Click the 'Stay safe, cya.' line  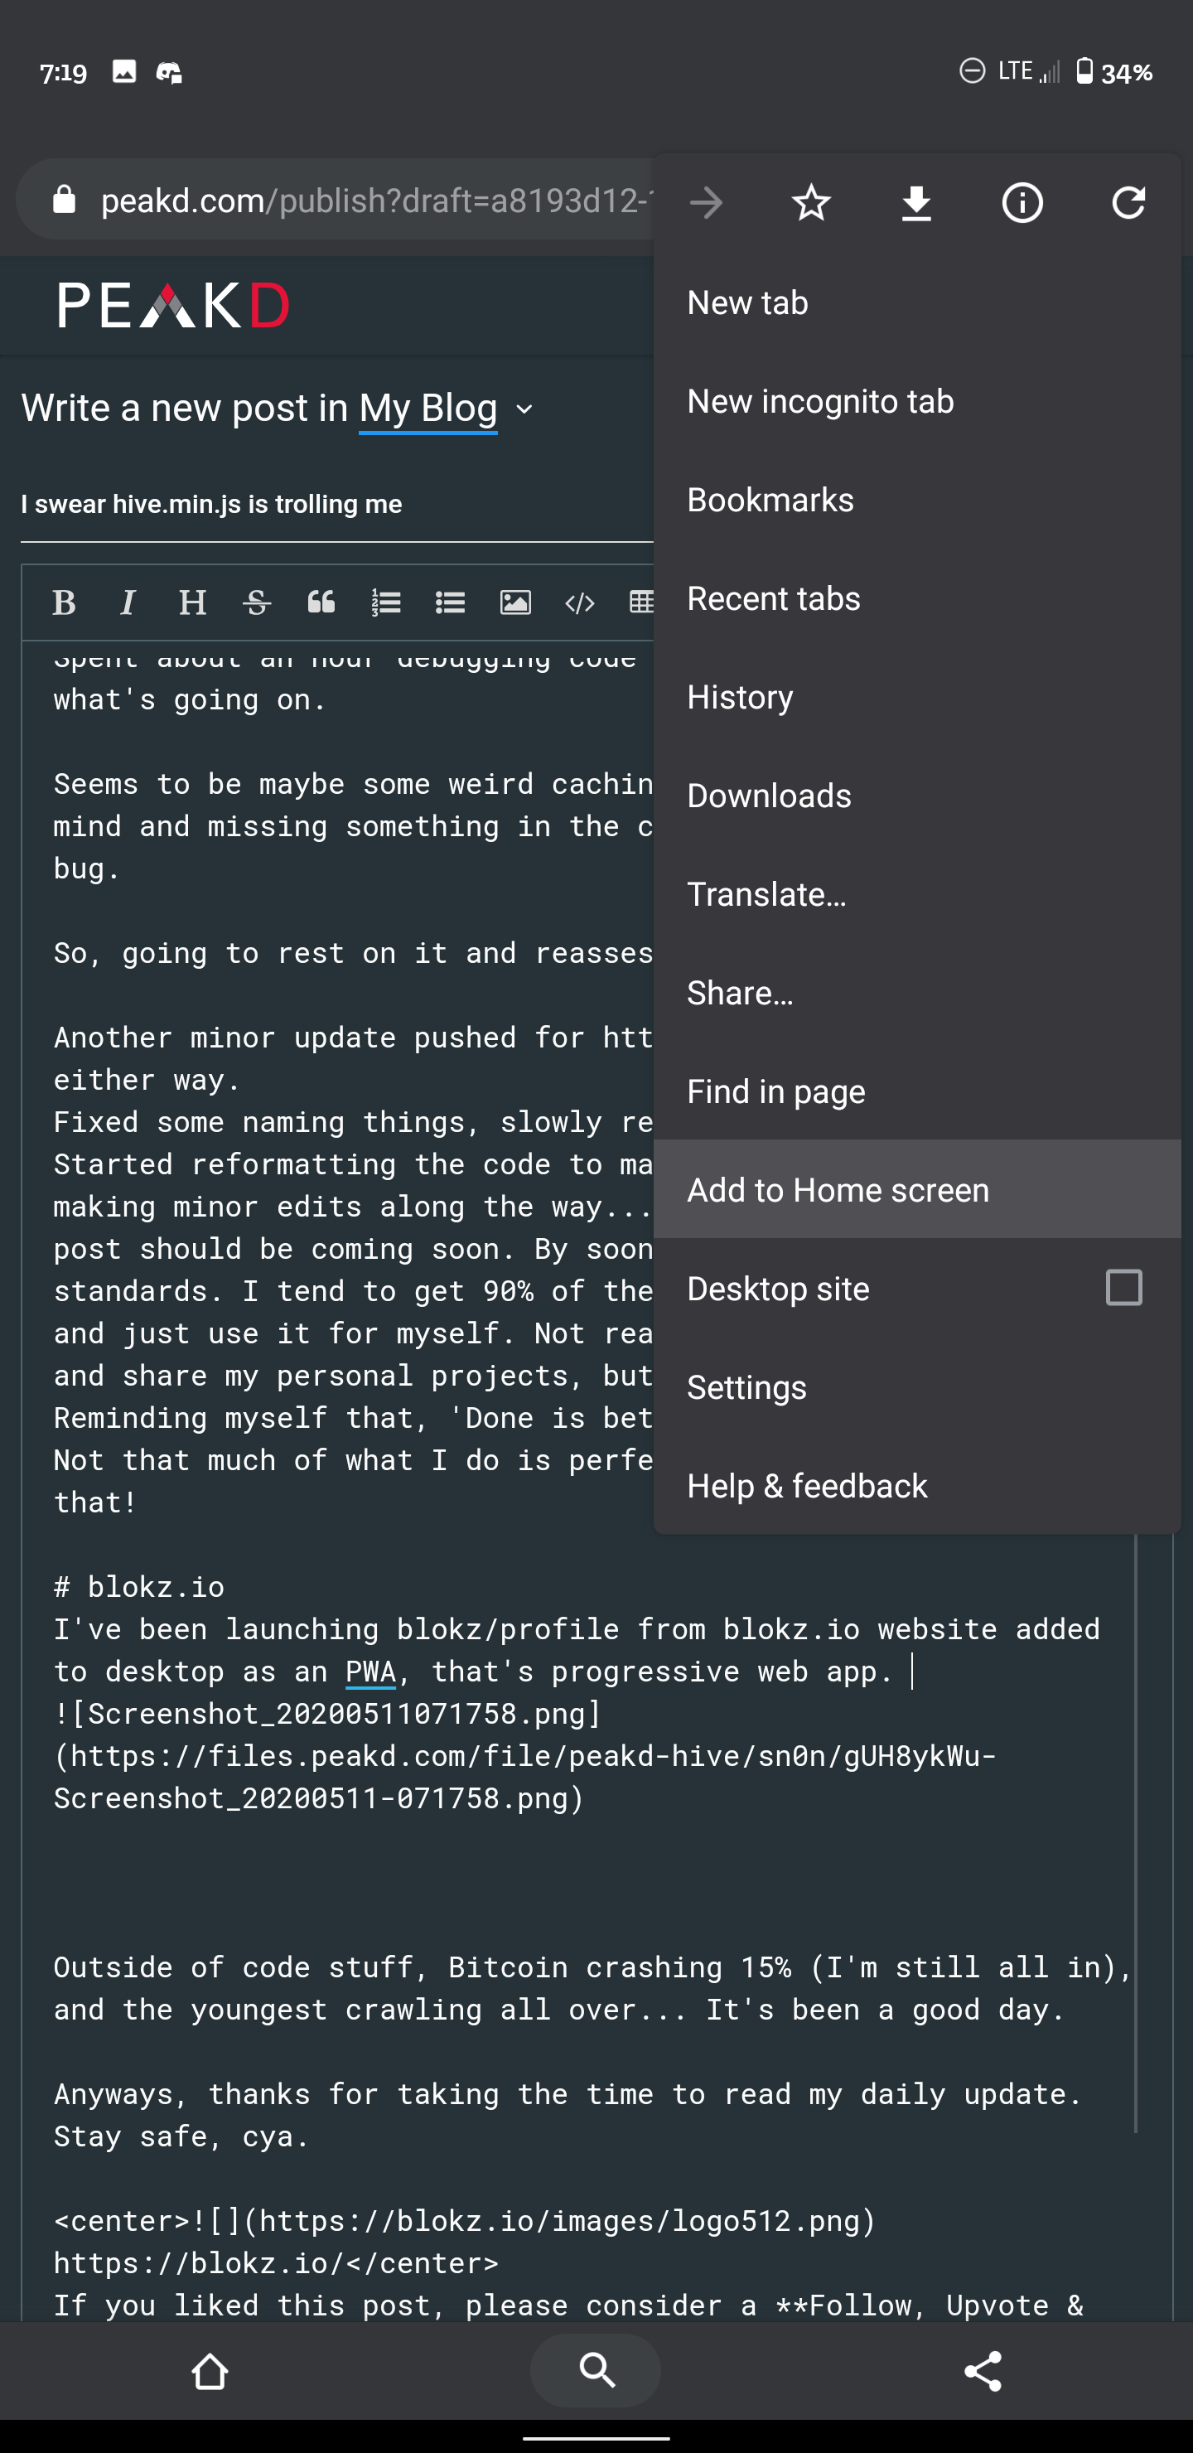[x=181, y=2136]
